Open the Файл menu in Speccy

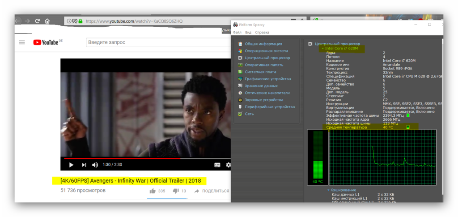tap(237, 32)
